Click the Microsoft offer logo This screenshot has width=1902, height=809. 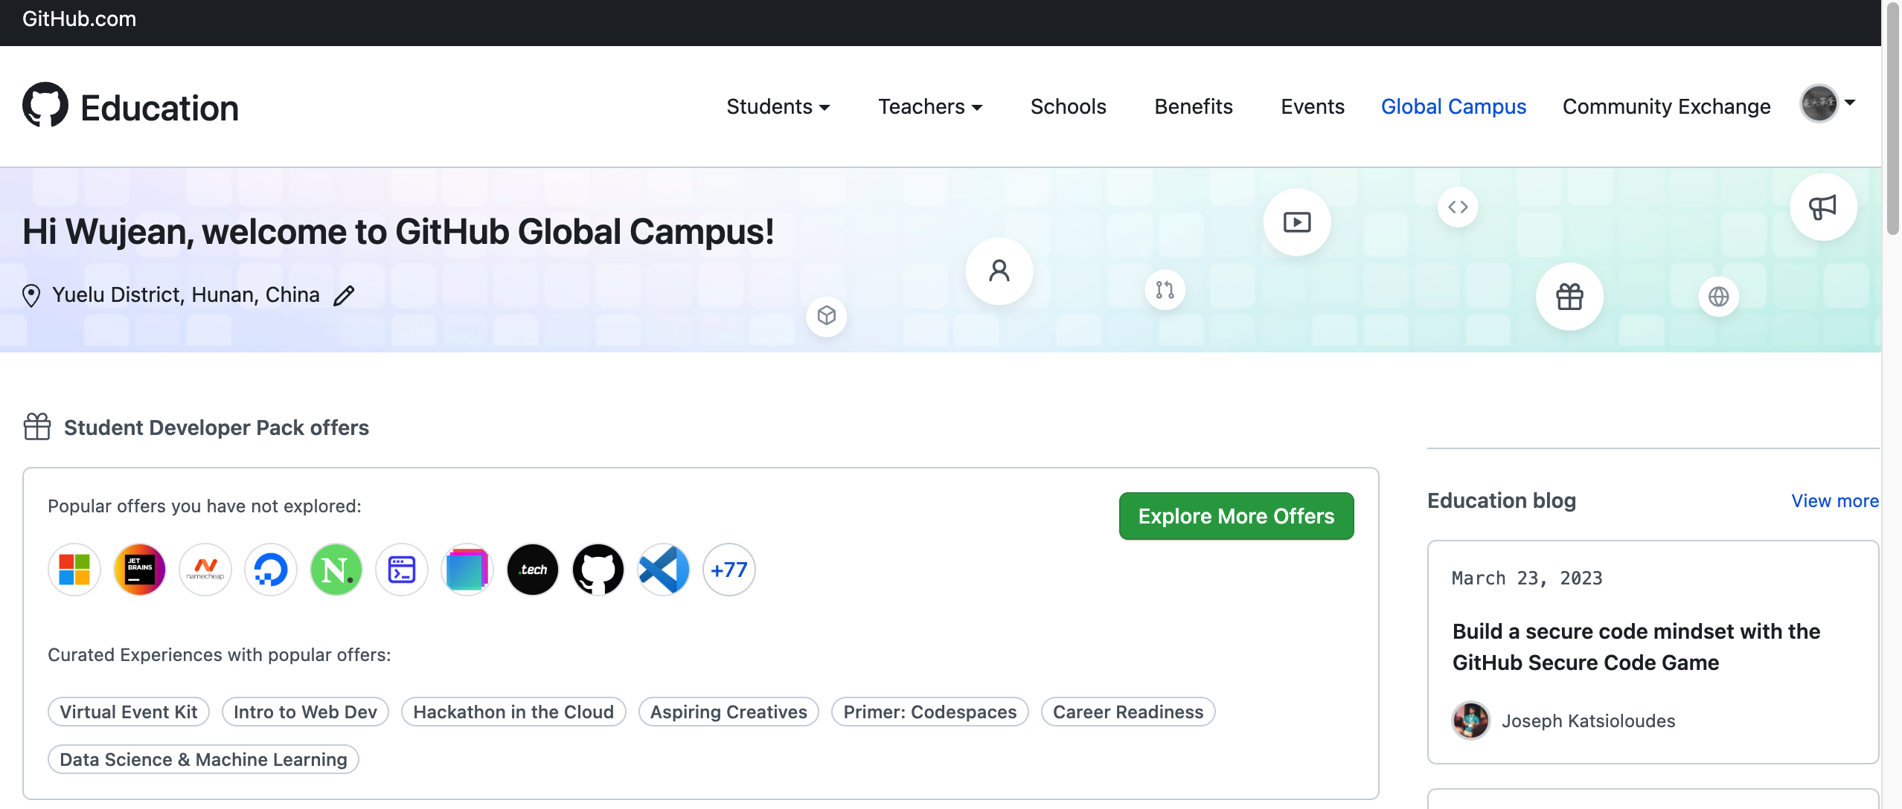(74, 570)
